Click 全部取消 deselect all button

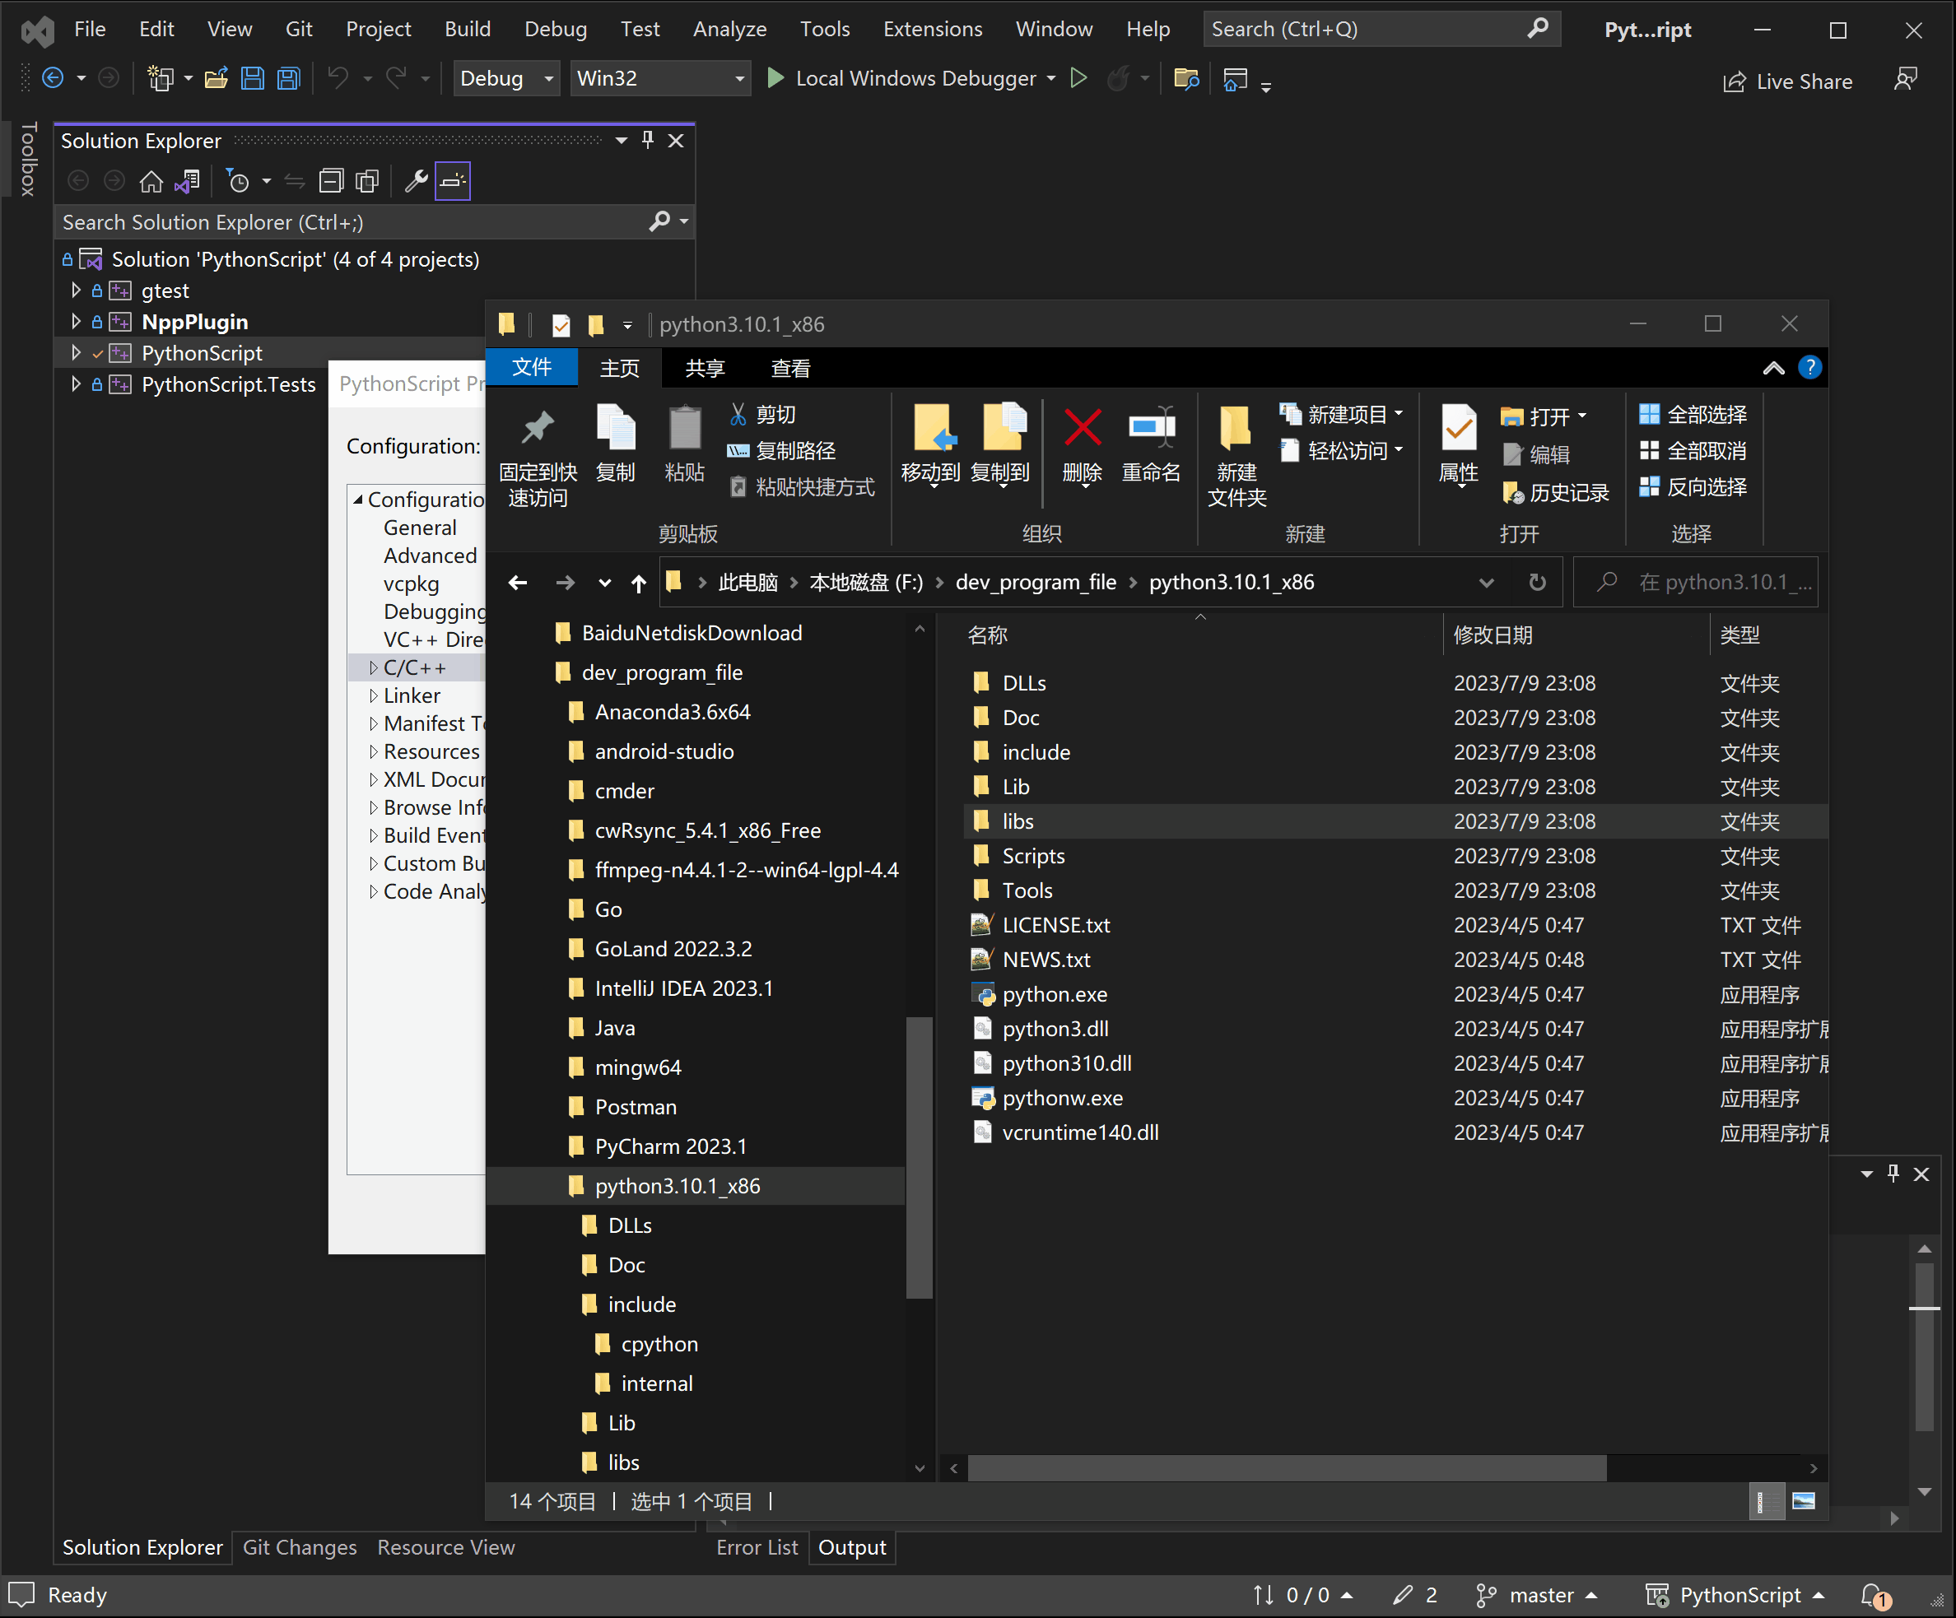[1693, 450]
